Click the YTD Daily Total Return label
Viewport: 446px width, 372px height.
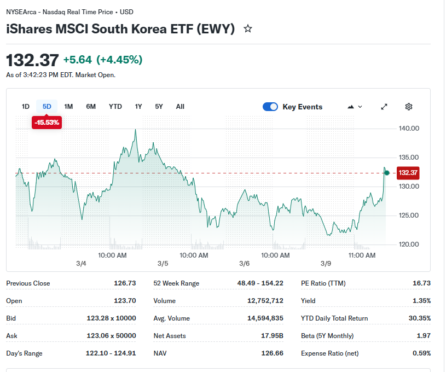point(334,318)
